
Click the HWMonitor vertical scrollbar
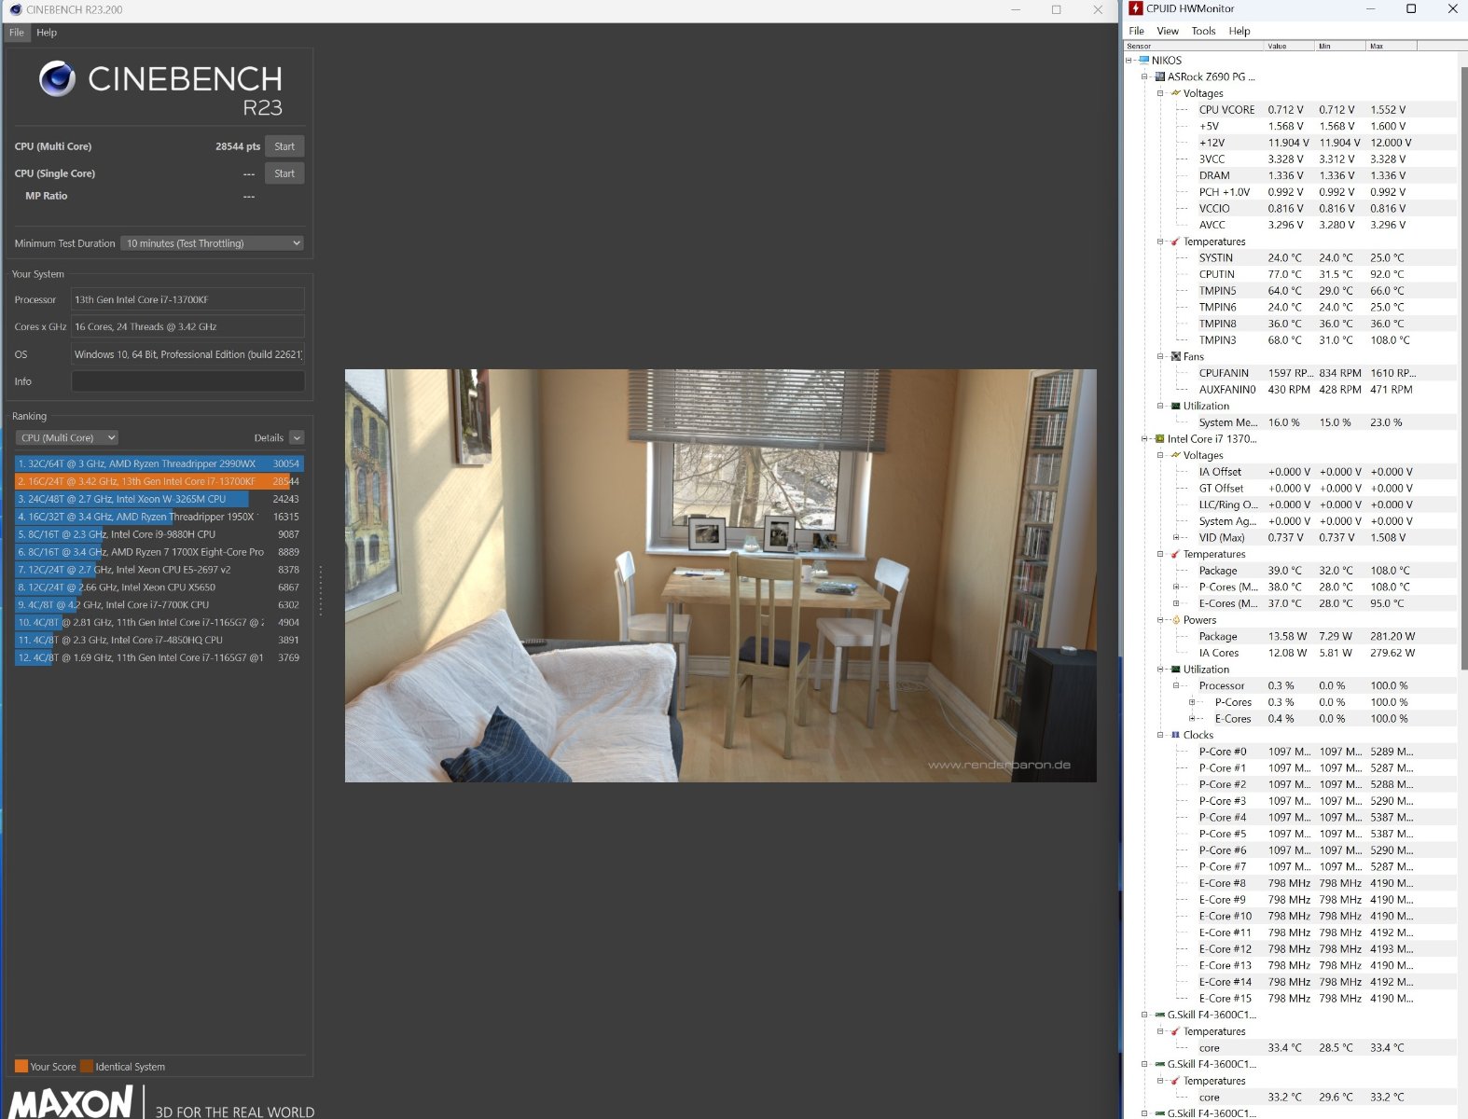click(1462, 367)
